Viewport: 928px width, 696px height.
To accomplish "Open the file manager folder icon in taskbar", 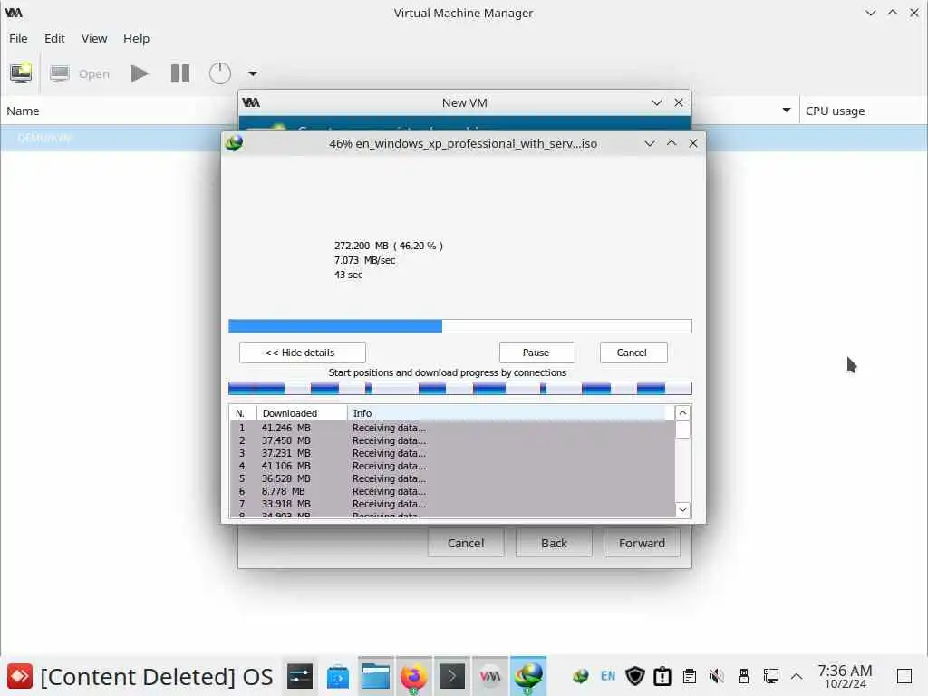I will click(376, 676).
